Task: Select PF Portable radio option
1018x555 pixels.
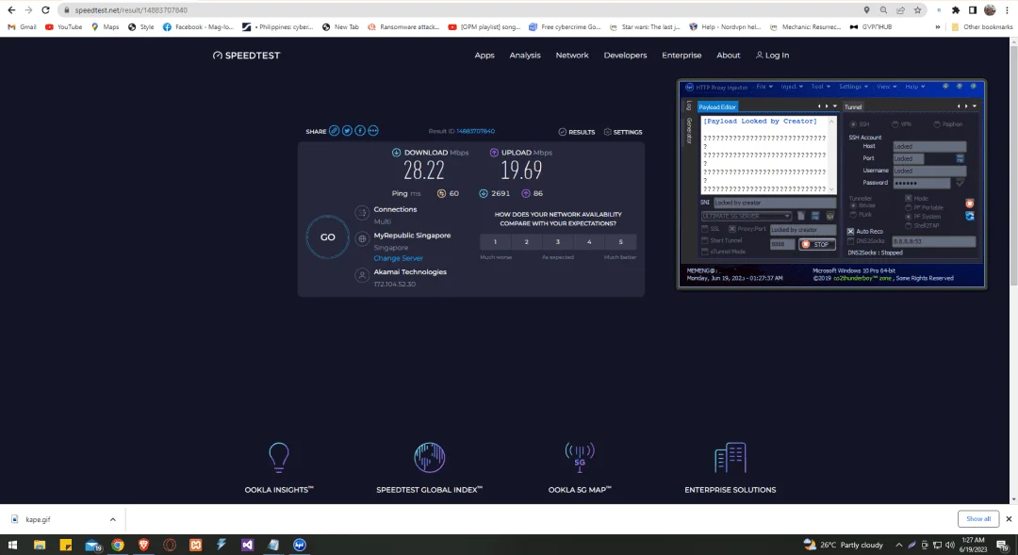Action: pos(909,207)
